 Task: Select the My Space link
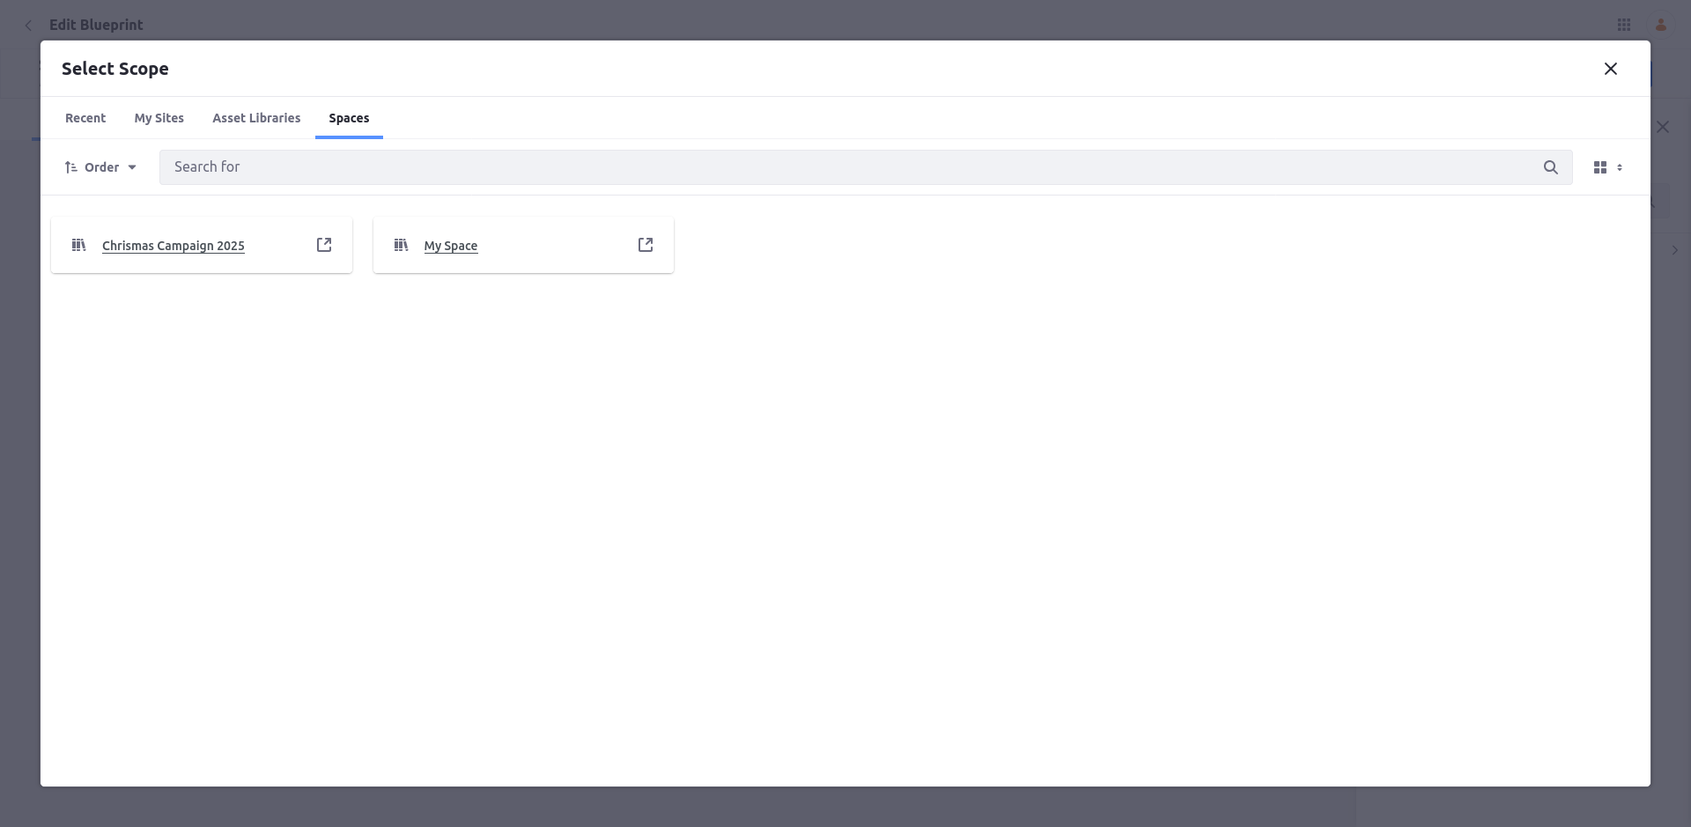tap(451, 246)
